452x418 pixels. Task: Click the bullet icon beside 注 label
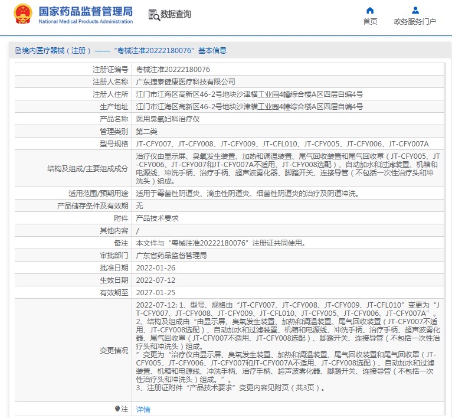click(x=117, y=409)
